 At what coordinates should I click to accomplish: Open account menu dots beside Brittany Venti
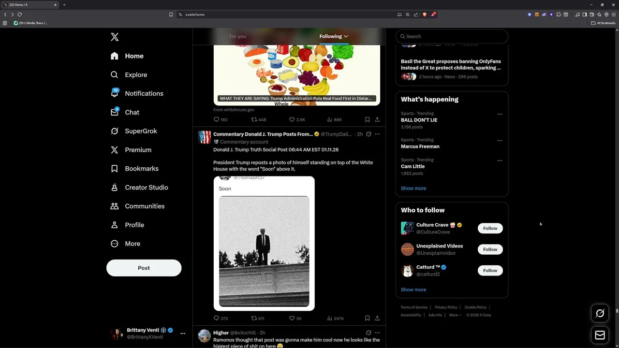[x=183, y=333]
